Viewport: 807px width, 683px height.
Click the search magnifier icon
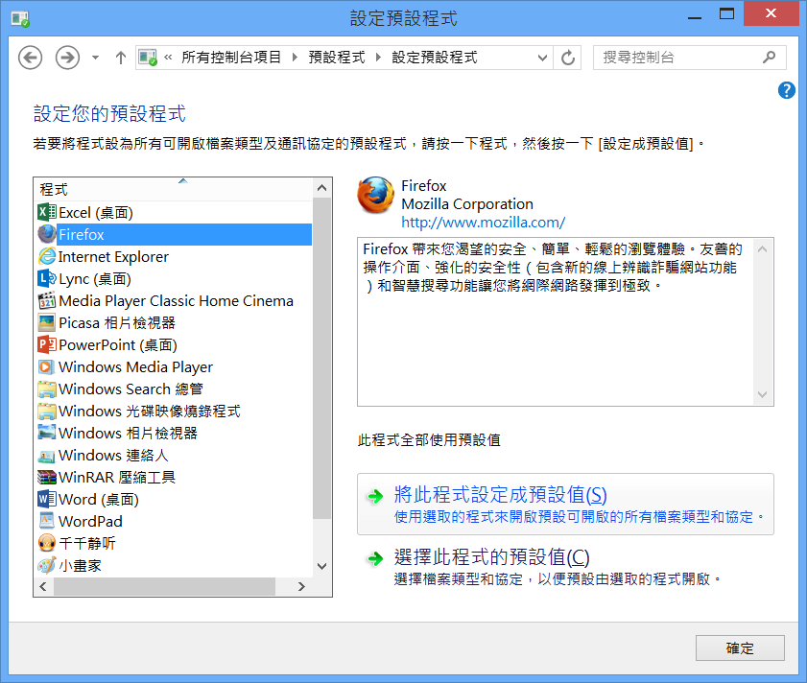(x=769, y=58)
